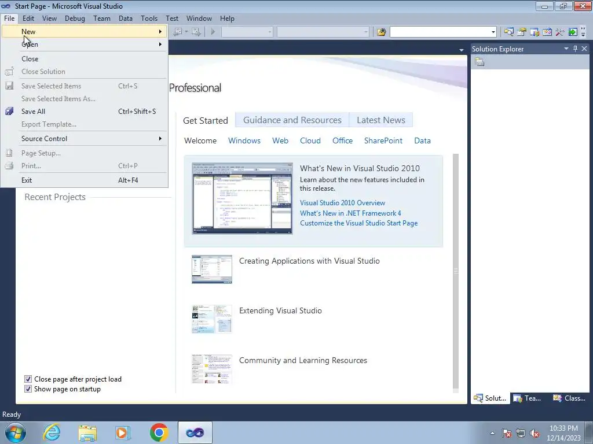The width and height of the screenshot is (593, 444).
Task: Open the Properties Window toolbar icon
Action: coord(522,32)
